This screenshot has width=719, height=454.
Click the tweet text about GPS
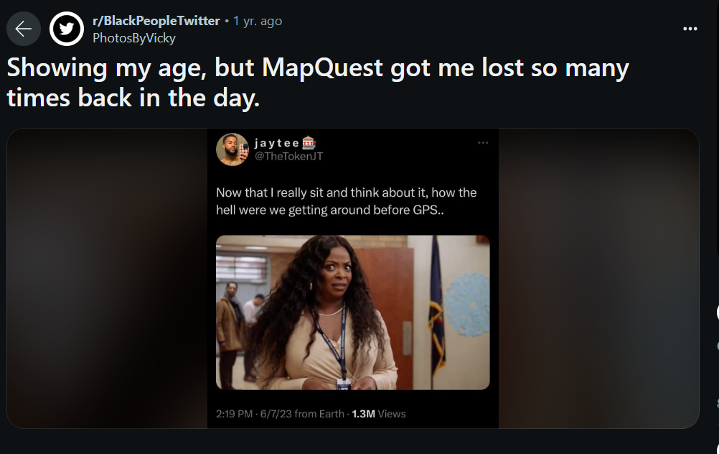346,201
